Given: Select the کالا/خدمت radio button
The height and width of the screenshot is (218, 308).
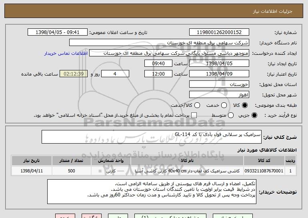Looking at the screenshot, I should 197,105.
